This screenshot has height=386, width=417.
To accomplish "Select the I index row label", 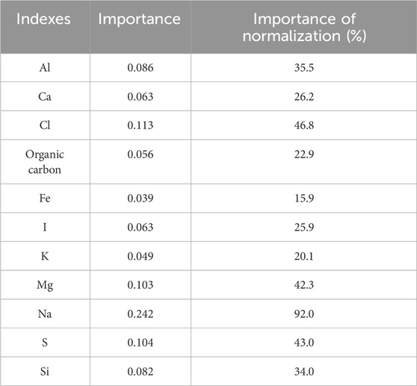I will (45, 227).
